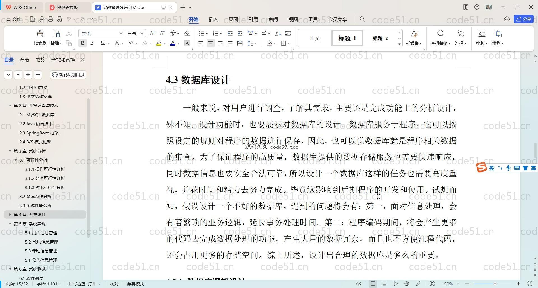Click the 智能识别目录 button
538x288 pixels.
[x=68, y=75]
